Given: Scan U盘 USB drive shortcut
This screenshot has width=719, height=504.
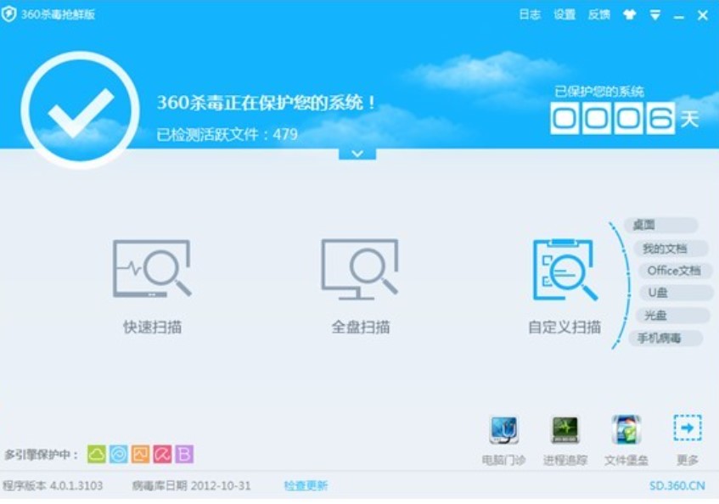Looking at the screenshot, I should coord(677,293).
